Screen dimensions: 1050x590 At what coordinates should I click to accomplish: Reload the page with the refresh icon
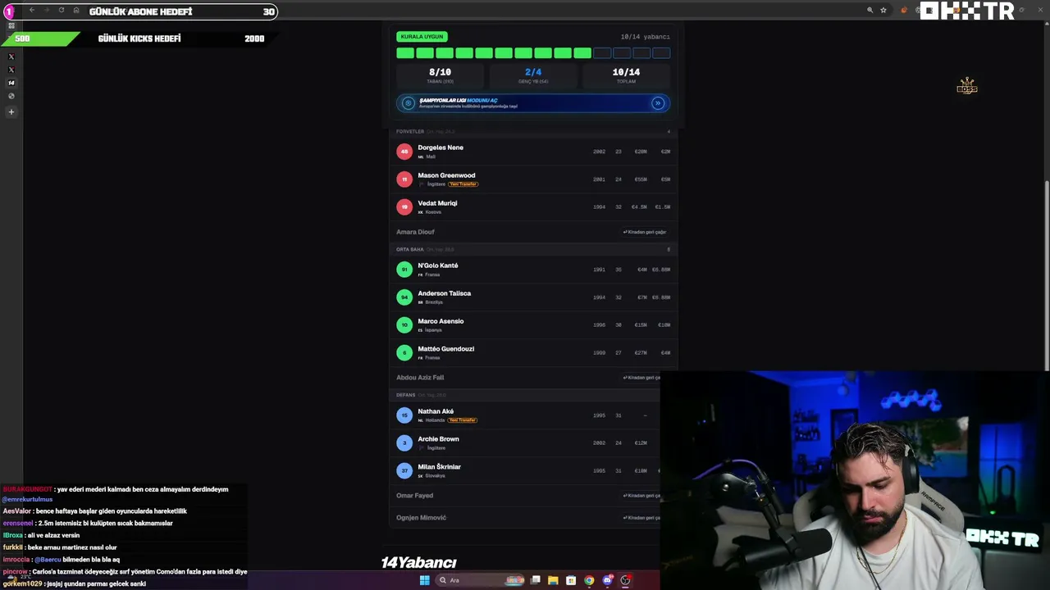(61, 10)
